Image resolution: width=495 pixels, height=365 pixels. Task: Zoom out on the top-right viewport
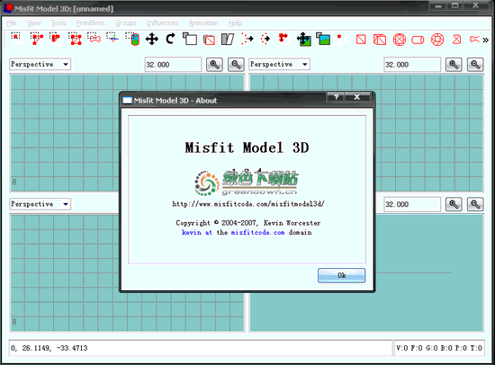(475, 65)
